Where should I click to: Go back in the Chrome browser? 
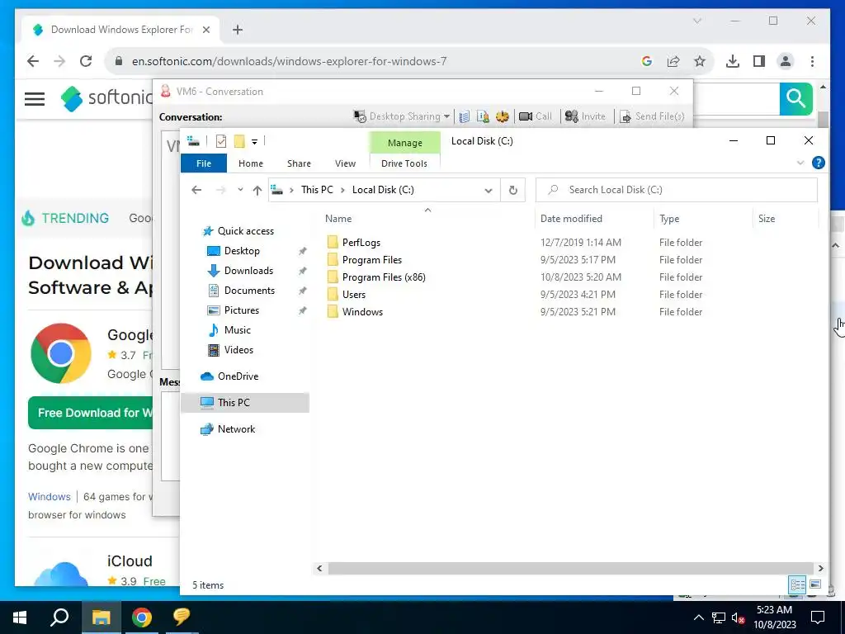tap(33, 61)
